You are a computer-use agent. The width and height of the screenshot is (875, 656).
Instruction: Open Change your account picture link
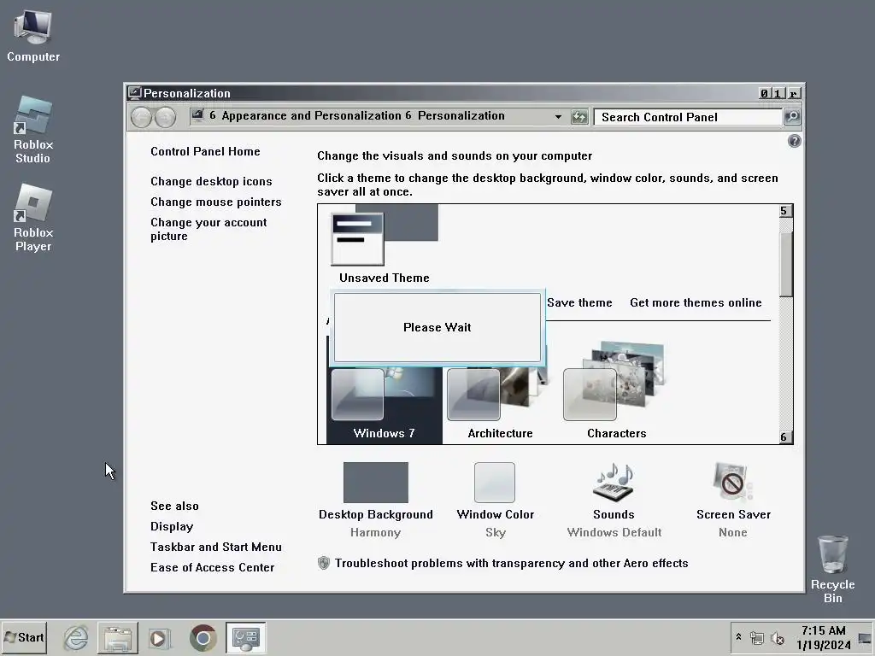[x=208, y=229]
